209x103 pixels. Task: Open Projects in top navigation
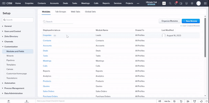tap(129, 3)
